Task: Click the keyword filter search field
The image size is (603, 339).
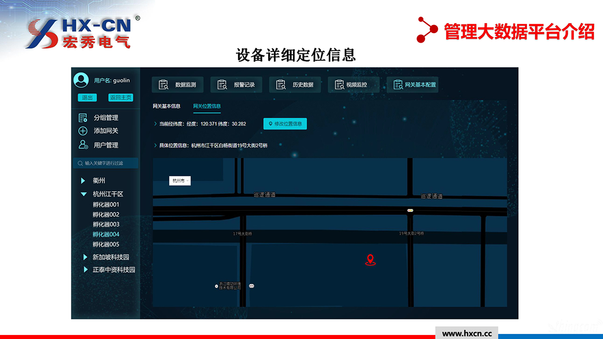Action: (106, 163)
